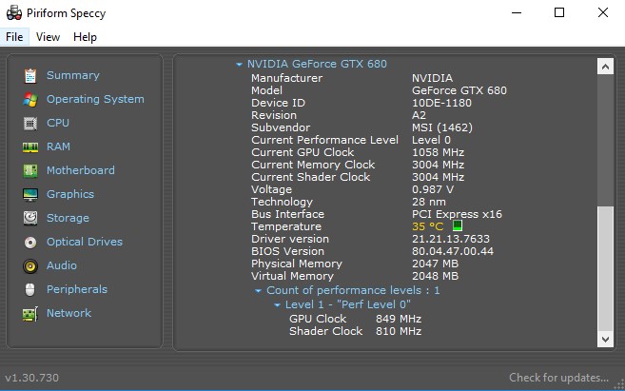Image resolution: width=625 pixels, height=391 pixels.
Task: Click the Check for updates link
Action: 558,378
